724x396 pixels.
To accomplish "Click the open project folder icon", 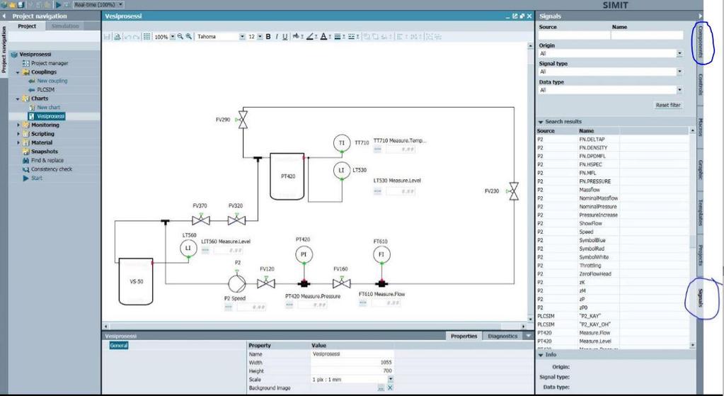I will [x=13, y=5].
